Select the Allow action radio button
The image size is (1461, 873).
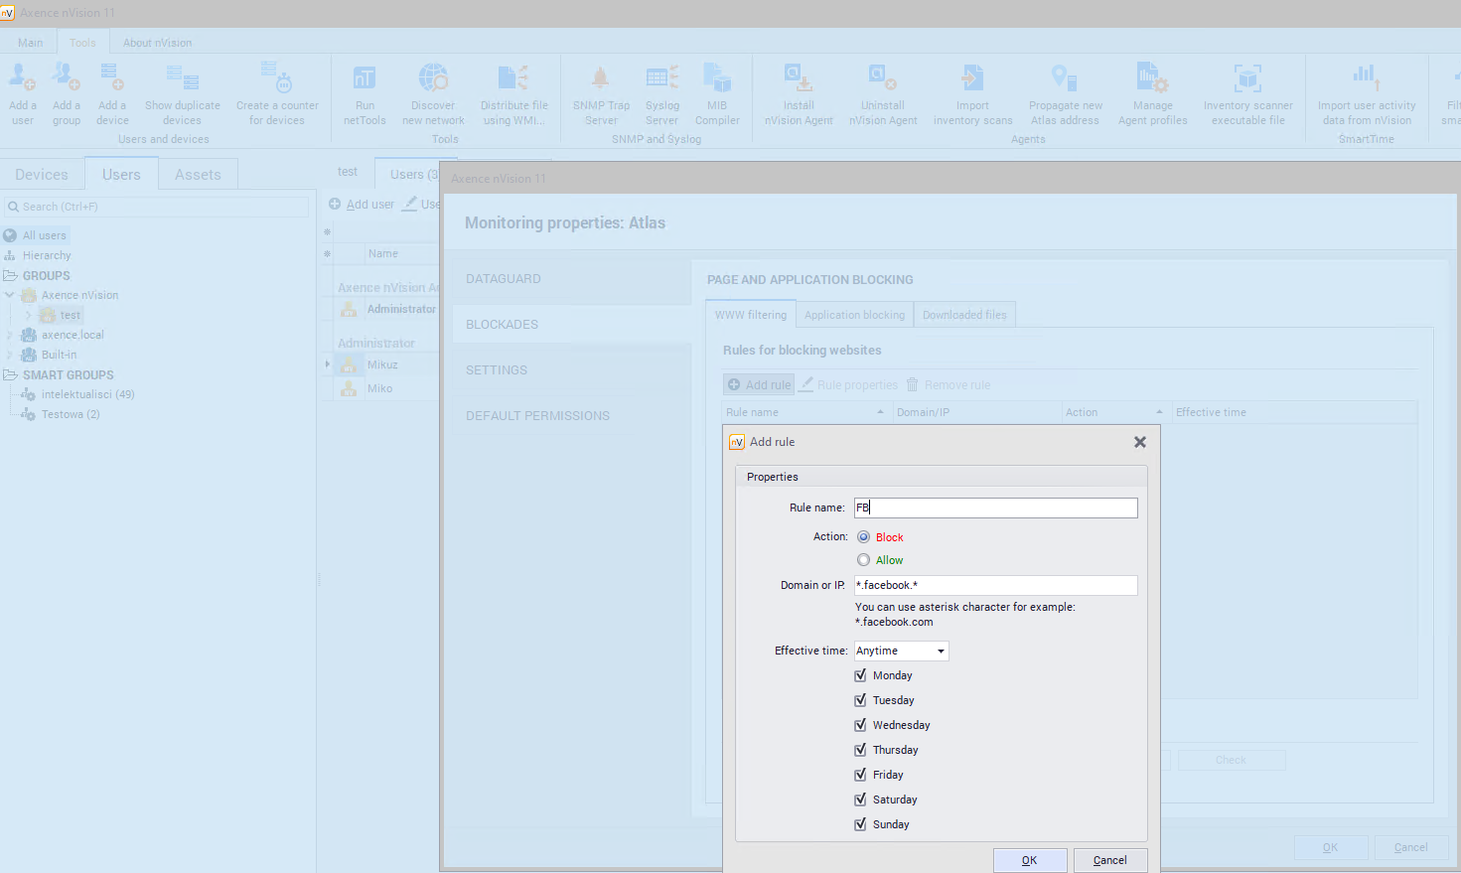coord(863,560)
